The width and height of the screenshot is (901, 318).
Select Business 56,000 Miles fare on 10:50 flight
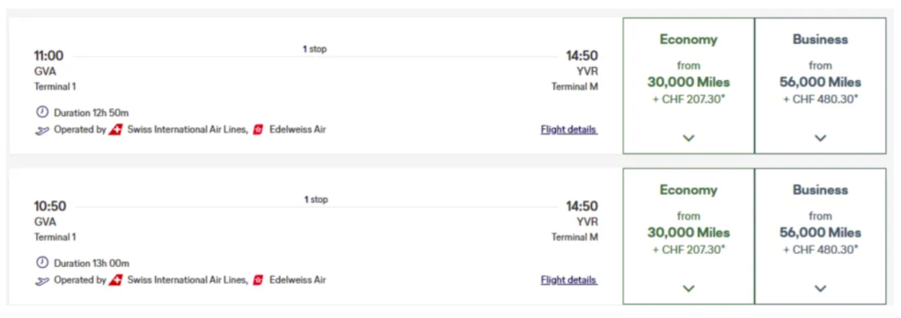[820, 236]
